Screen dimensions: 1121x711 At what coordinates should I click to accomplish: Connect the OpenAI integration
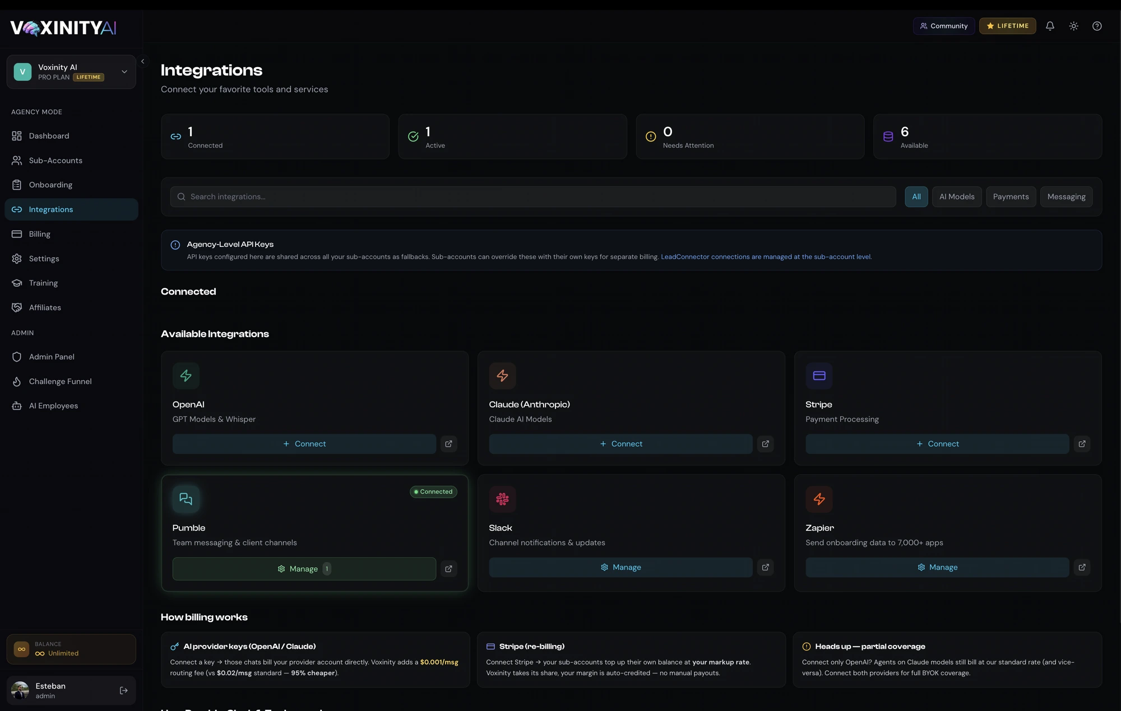click(304, 444)
